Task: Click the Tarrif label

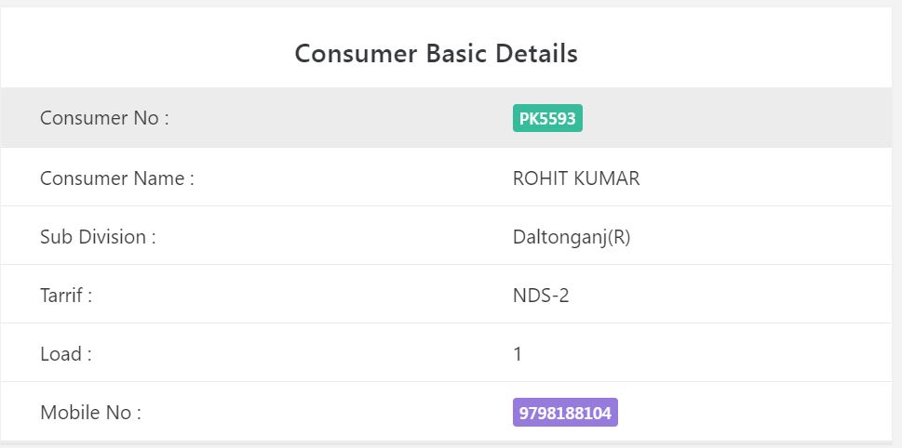Action: pyautogui.click(x=66, y=296)
